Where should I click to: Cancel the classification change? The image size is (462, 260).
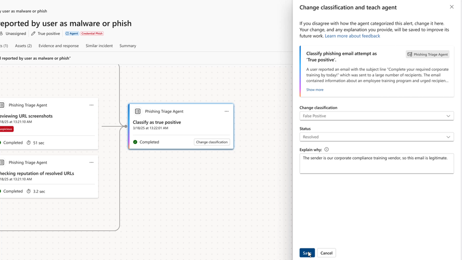point(326,253)
